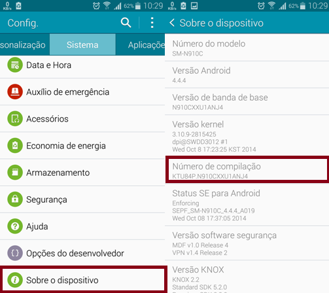Open Versão Android item
The width and height of the screenshot is (329, 293).
click(x=247, y=75)
